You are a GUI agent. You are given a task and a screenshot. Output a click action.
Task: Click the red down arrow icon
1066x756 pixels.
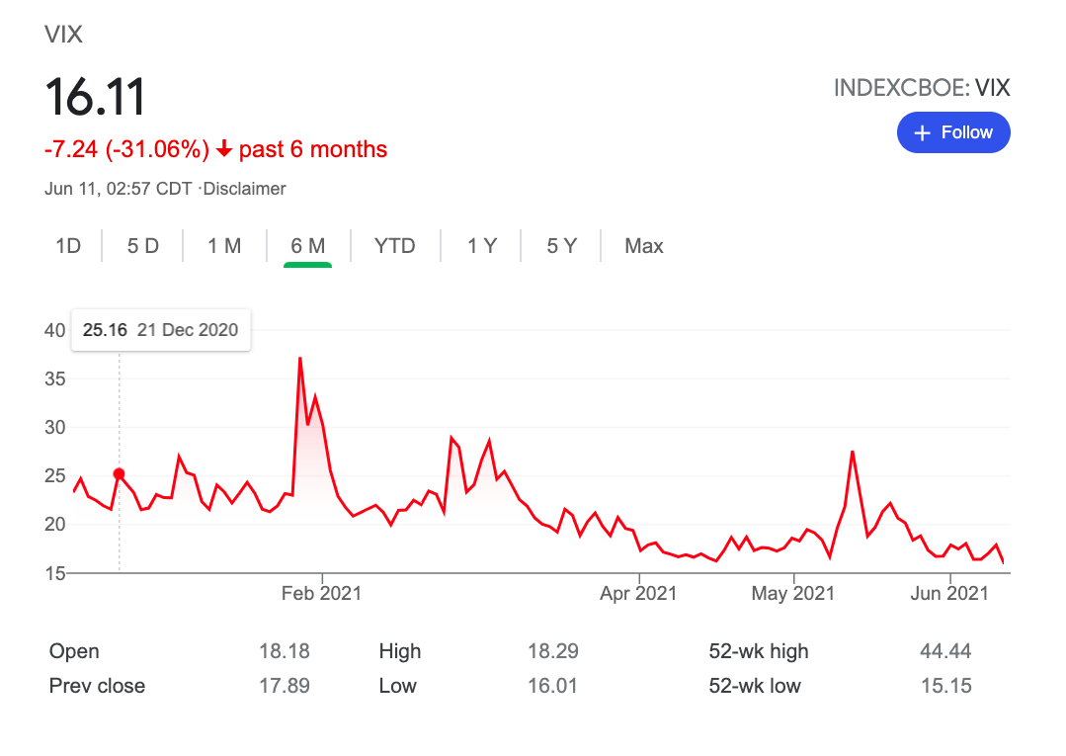click(224, 150)
